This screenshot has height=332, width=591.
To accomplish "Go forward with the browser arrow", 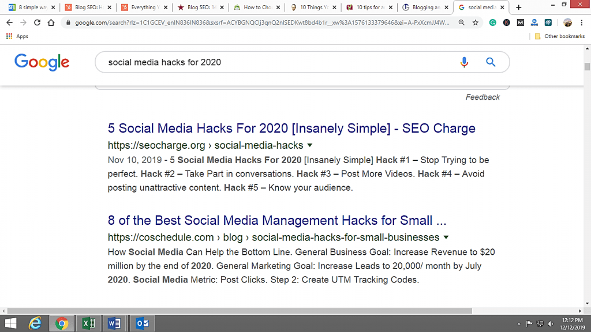I will coord(23,22).
